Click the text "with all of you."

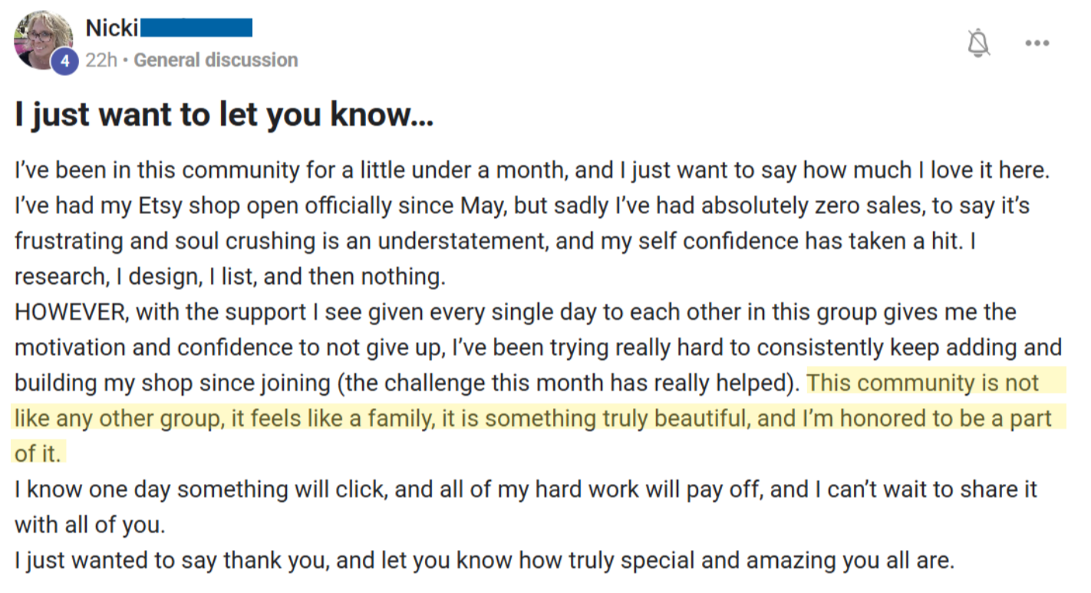coord(90,525)
